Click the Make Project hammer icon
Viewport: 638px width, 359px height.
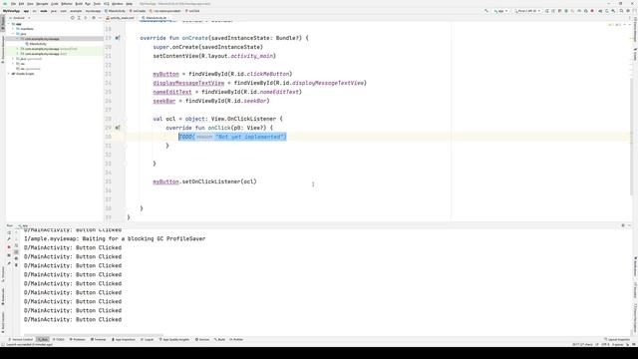click(x=486, y=11)
